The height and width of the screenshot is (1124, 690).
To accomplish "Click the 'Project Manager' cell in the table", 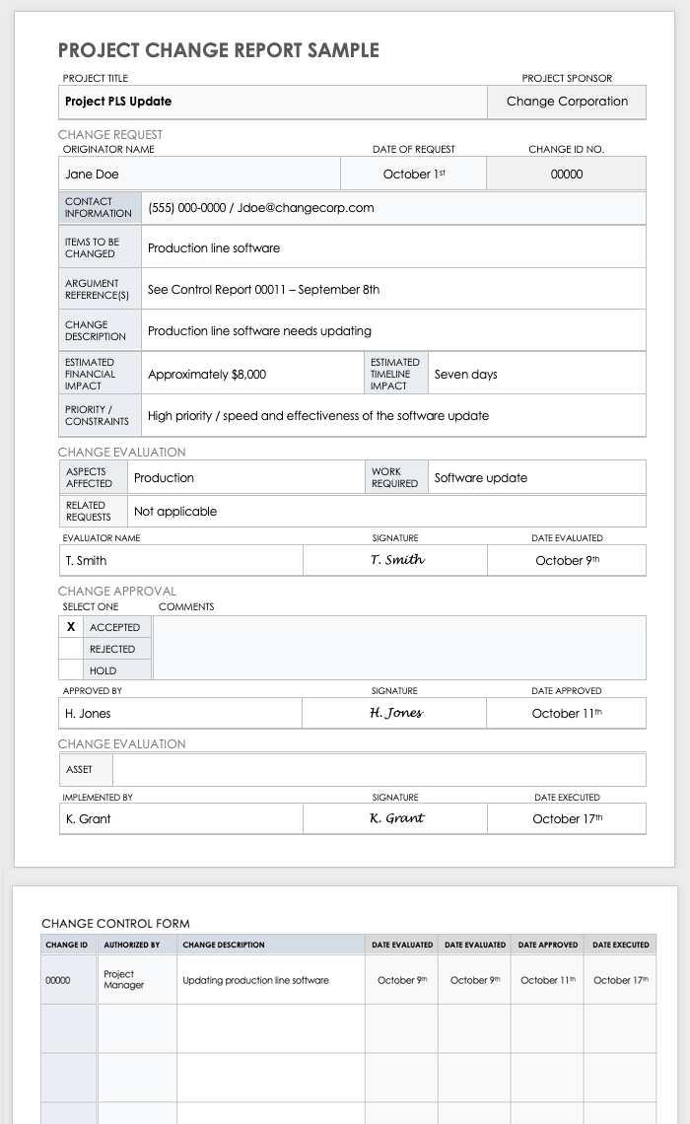I will pos(137,979).
